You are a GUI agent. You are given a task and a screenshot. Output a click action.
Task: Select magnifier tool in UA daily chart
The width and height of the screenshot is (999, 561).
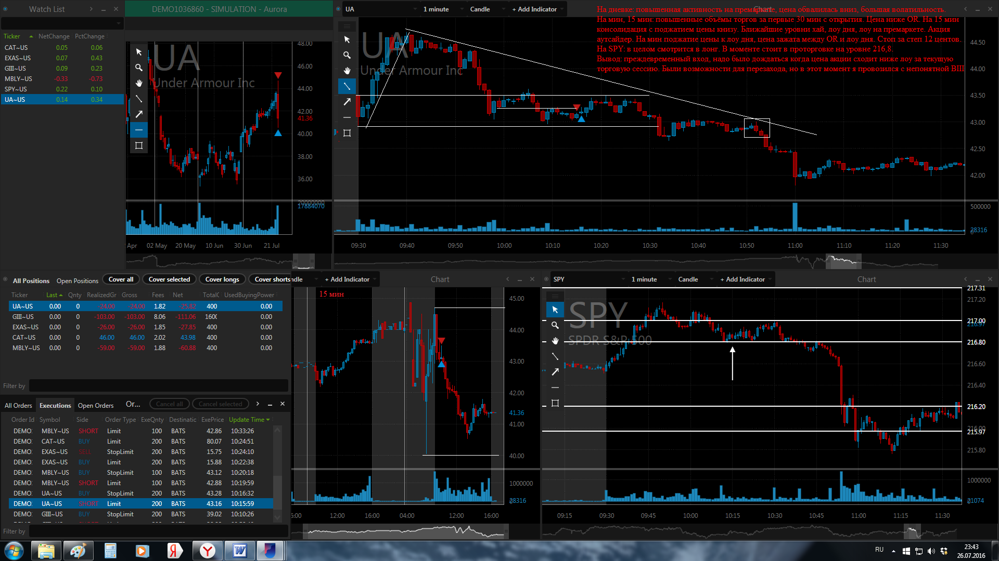139,68
